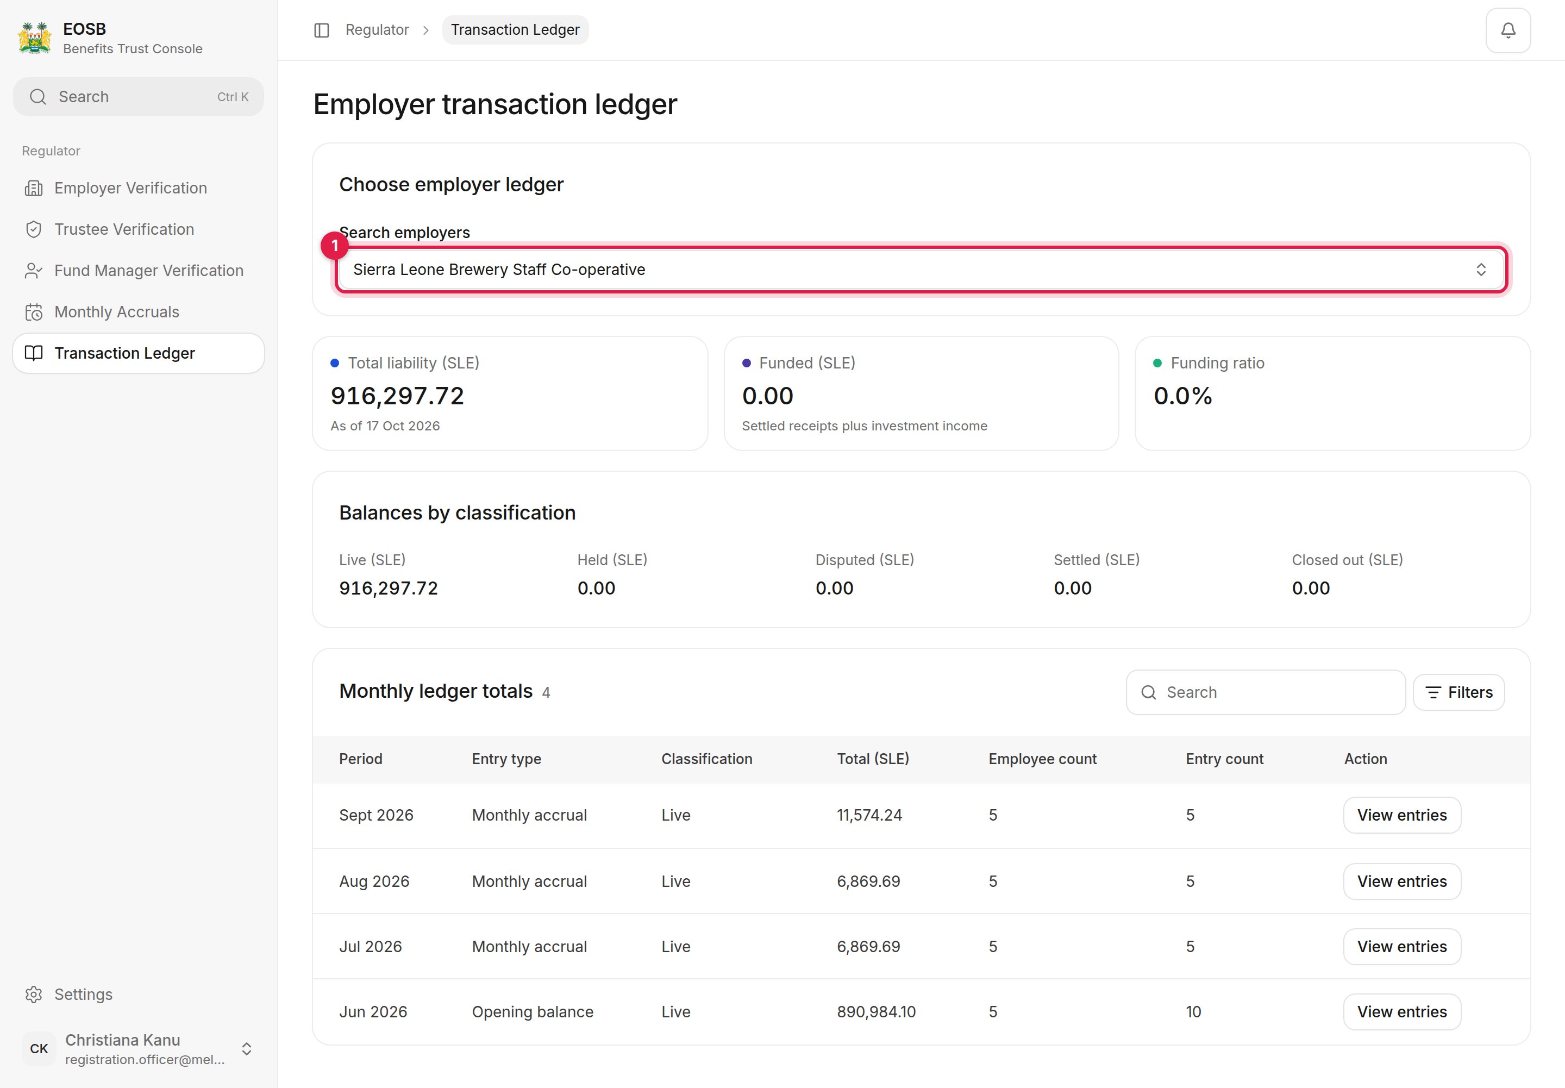Click the Monthly Accruals calendar icon
This screenshot has height=1088, width=1565.
pyautogui.click(x=33, y=312)
